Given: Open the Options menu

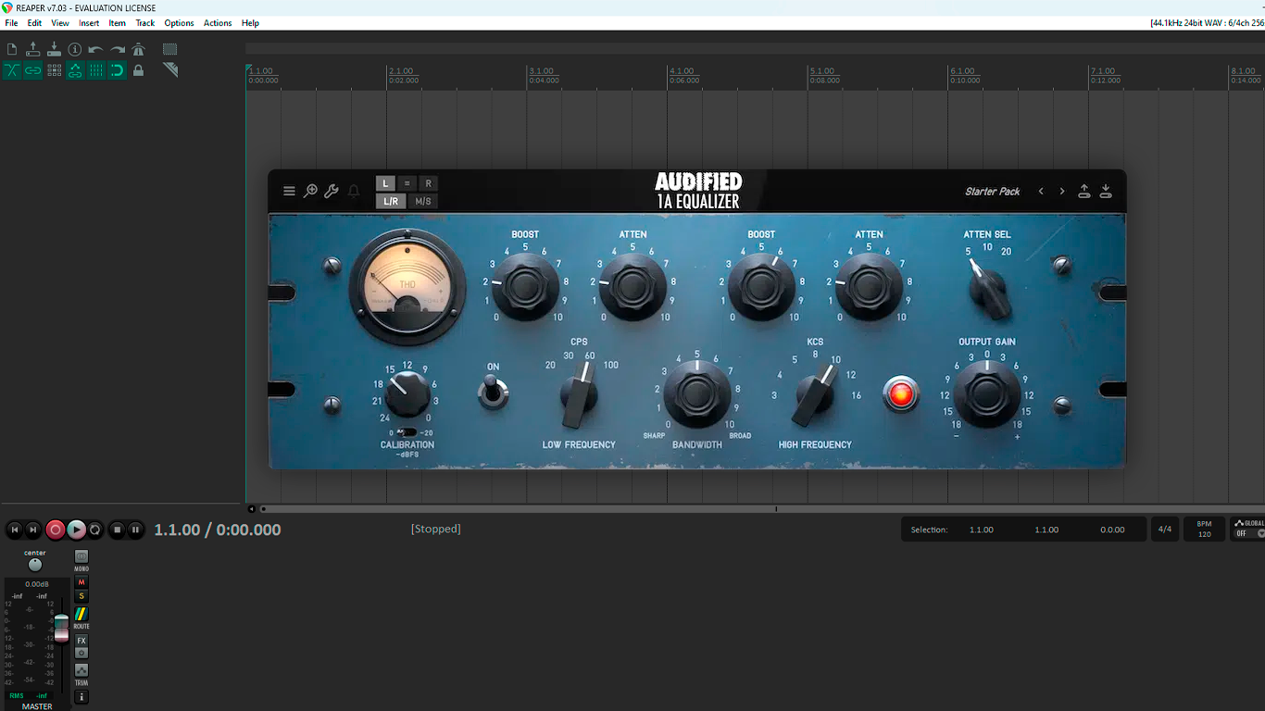Looking at the screenshot, I should [x=179, y=23].
